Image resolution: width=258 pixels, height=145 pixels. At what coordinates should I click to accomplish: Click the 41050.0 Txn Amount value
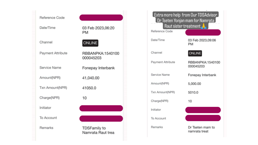(89, 88)
